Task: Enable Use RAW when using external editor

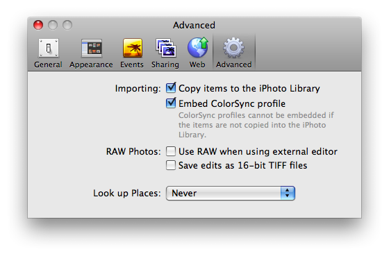Action: point(171,151)
